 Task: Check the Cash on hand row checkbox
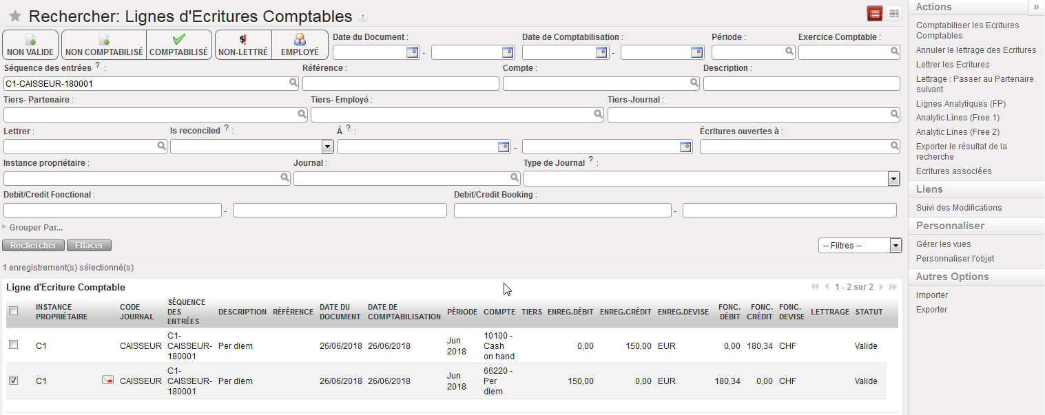[x=13, y=345]
